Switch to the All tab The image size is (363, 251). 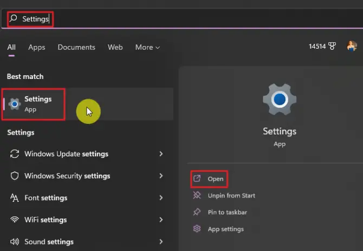coord(11,48)
